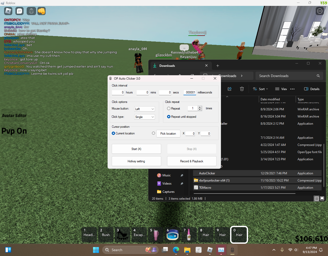Open the notifications bell in the tray
The image size is (328, 256).
pos(321,250)
